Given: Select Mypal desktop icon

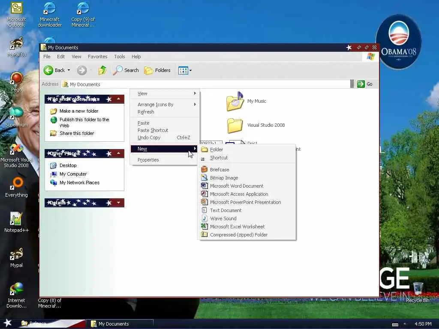Looking at the screenshot, I should [x=16, y=257].
